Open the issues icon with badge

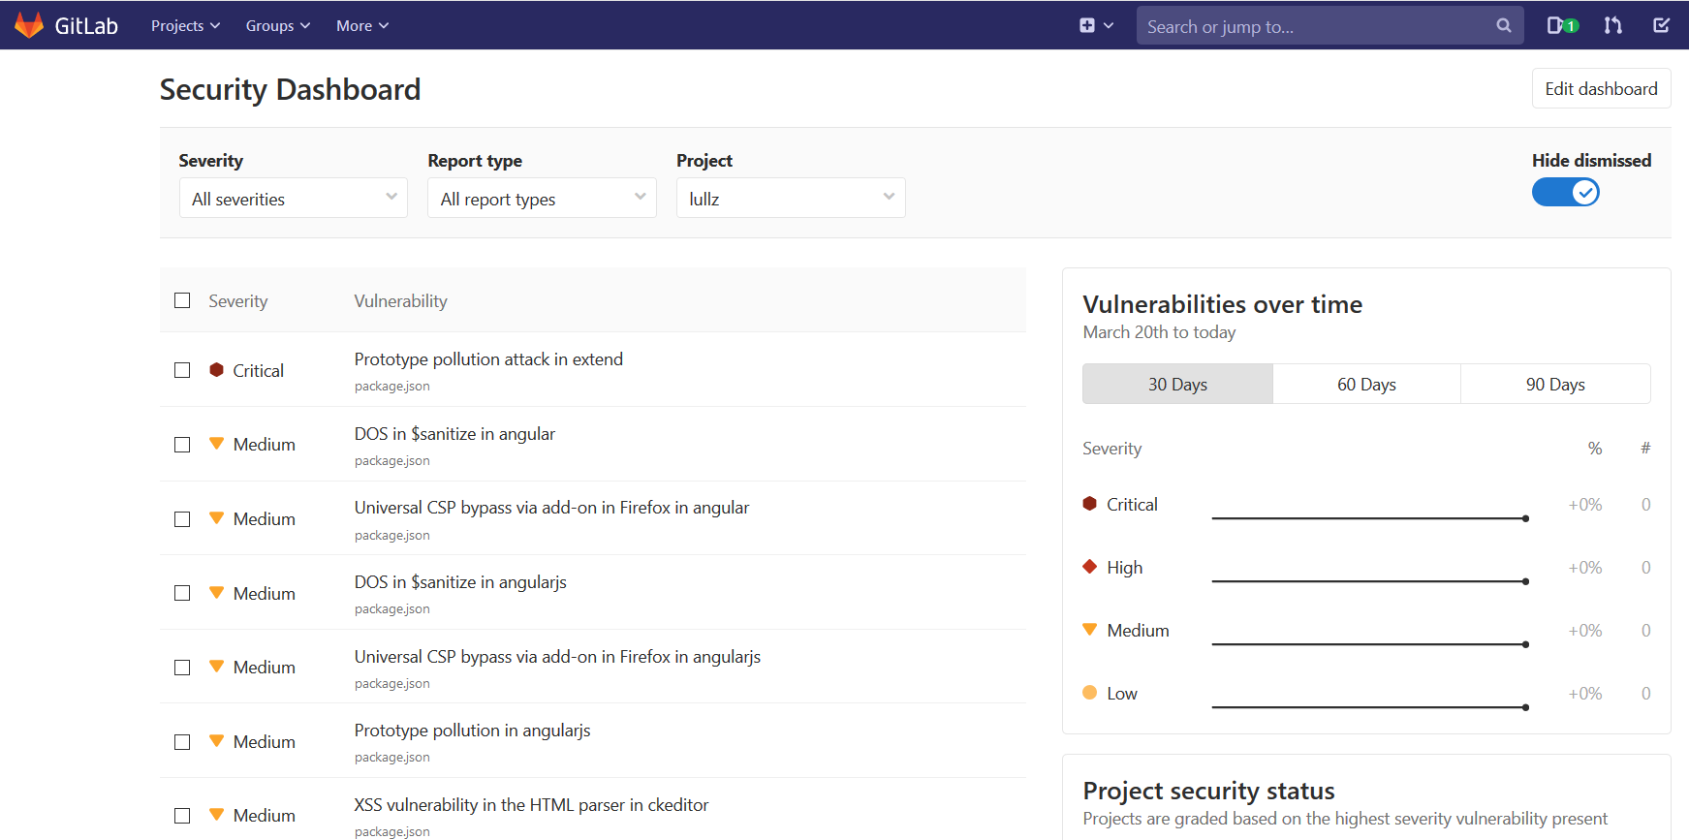coord(1562,26)
